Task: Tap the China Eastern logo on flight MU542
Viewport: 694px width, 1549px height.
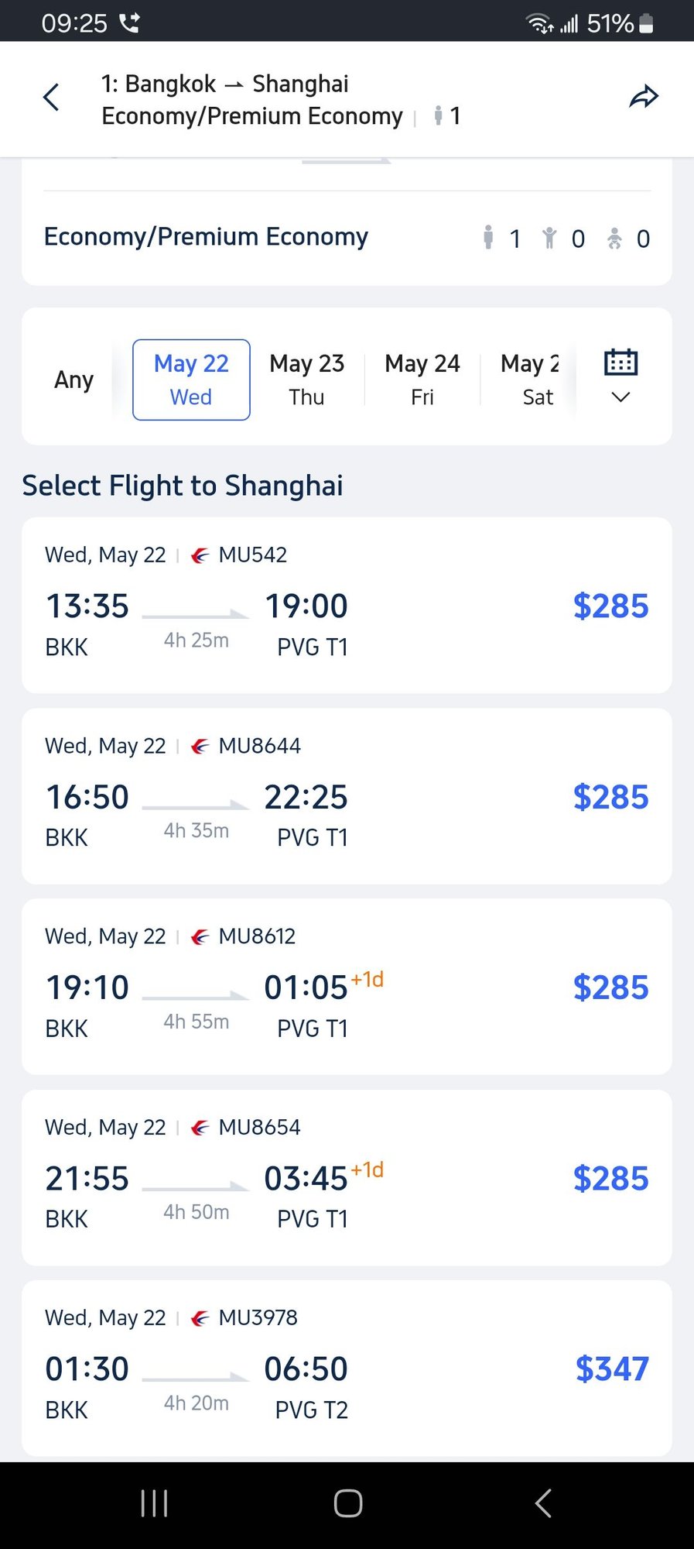Action: 200,555
